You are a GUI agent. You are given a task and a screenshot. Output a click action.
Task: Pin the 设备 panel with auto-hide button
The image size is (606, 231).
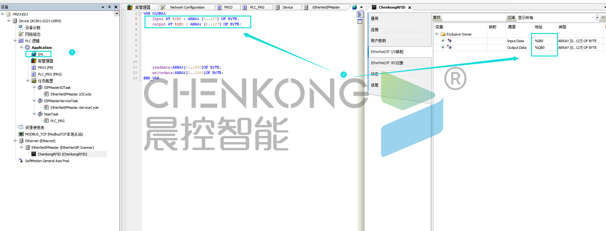(109, 7)
